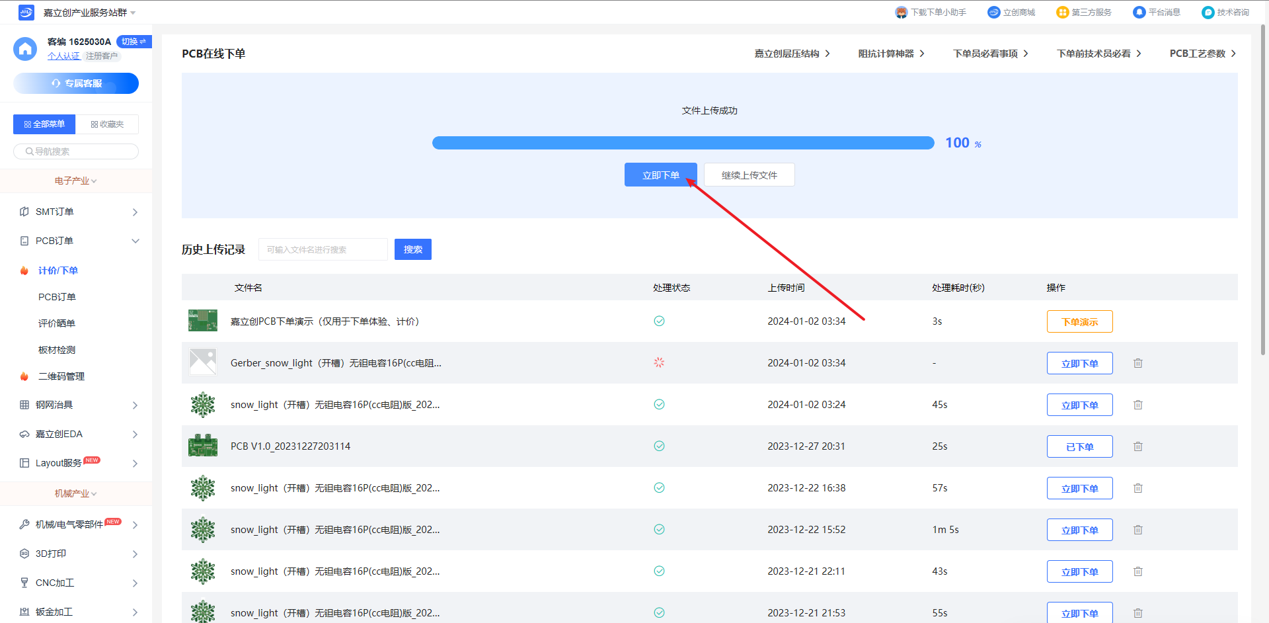Switch to the 收藏夹 tab

tap(107, 124)
